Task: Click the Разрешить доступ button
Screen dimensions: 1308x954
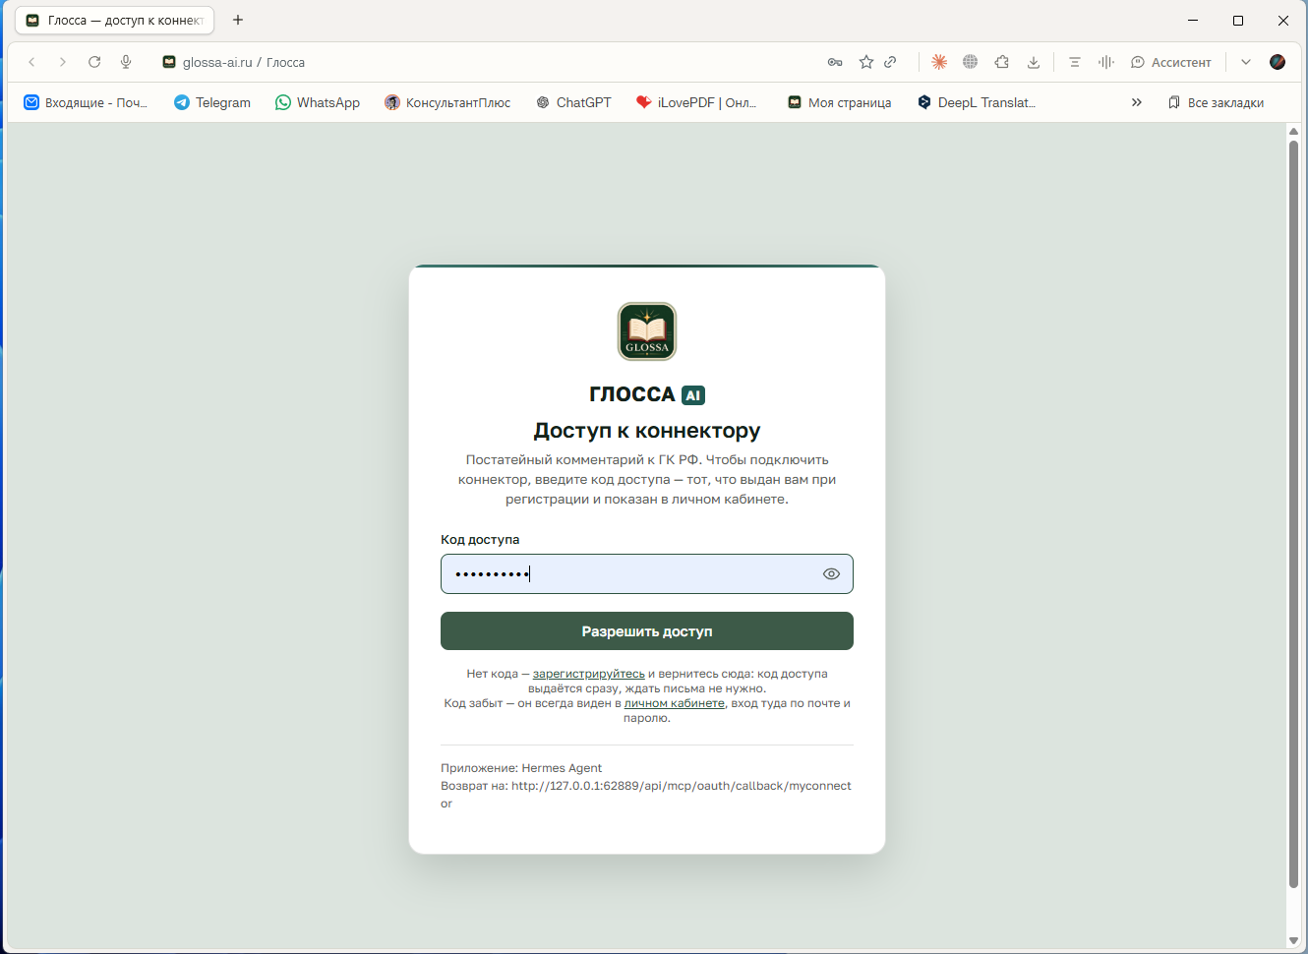Action: click(647, 631)
